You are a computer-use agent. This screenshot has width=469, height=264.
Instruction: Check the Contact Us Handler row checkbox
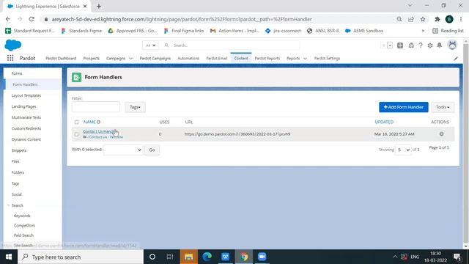coord(76,134)
